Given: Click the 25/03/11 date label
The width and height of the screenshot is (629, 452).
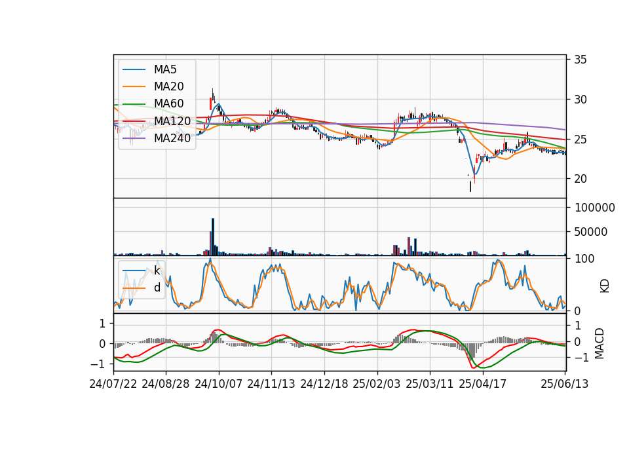Looking at the screenshot, I should click(x=430, y=384).
